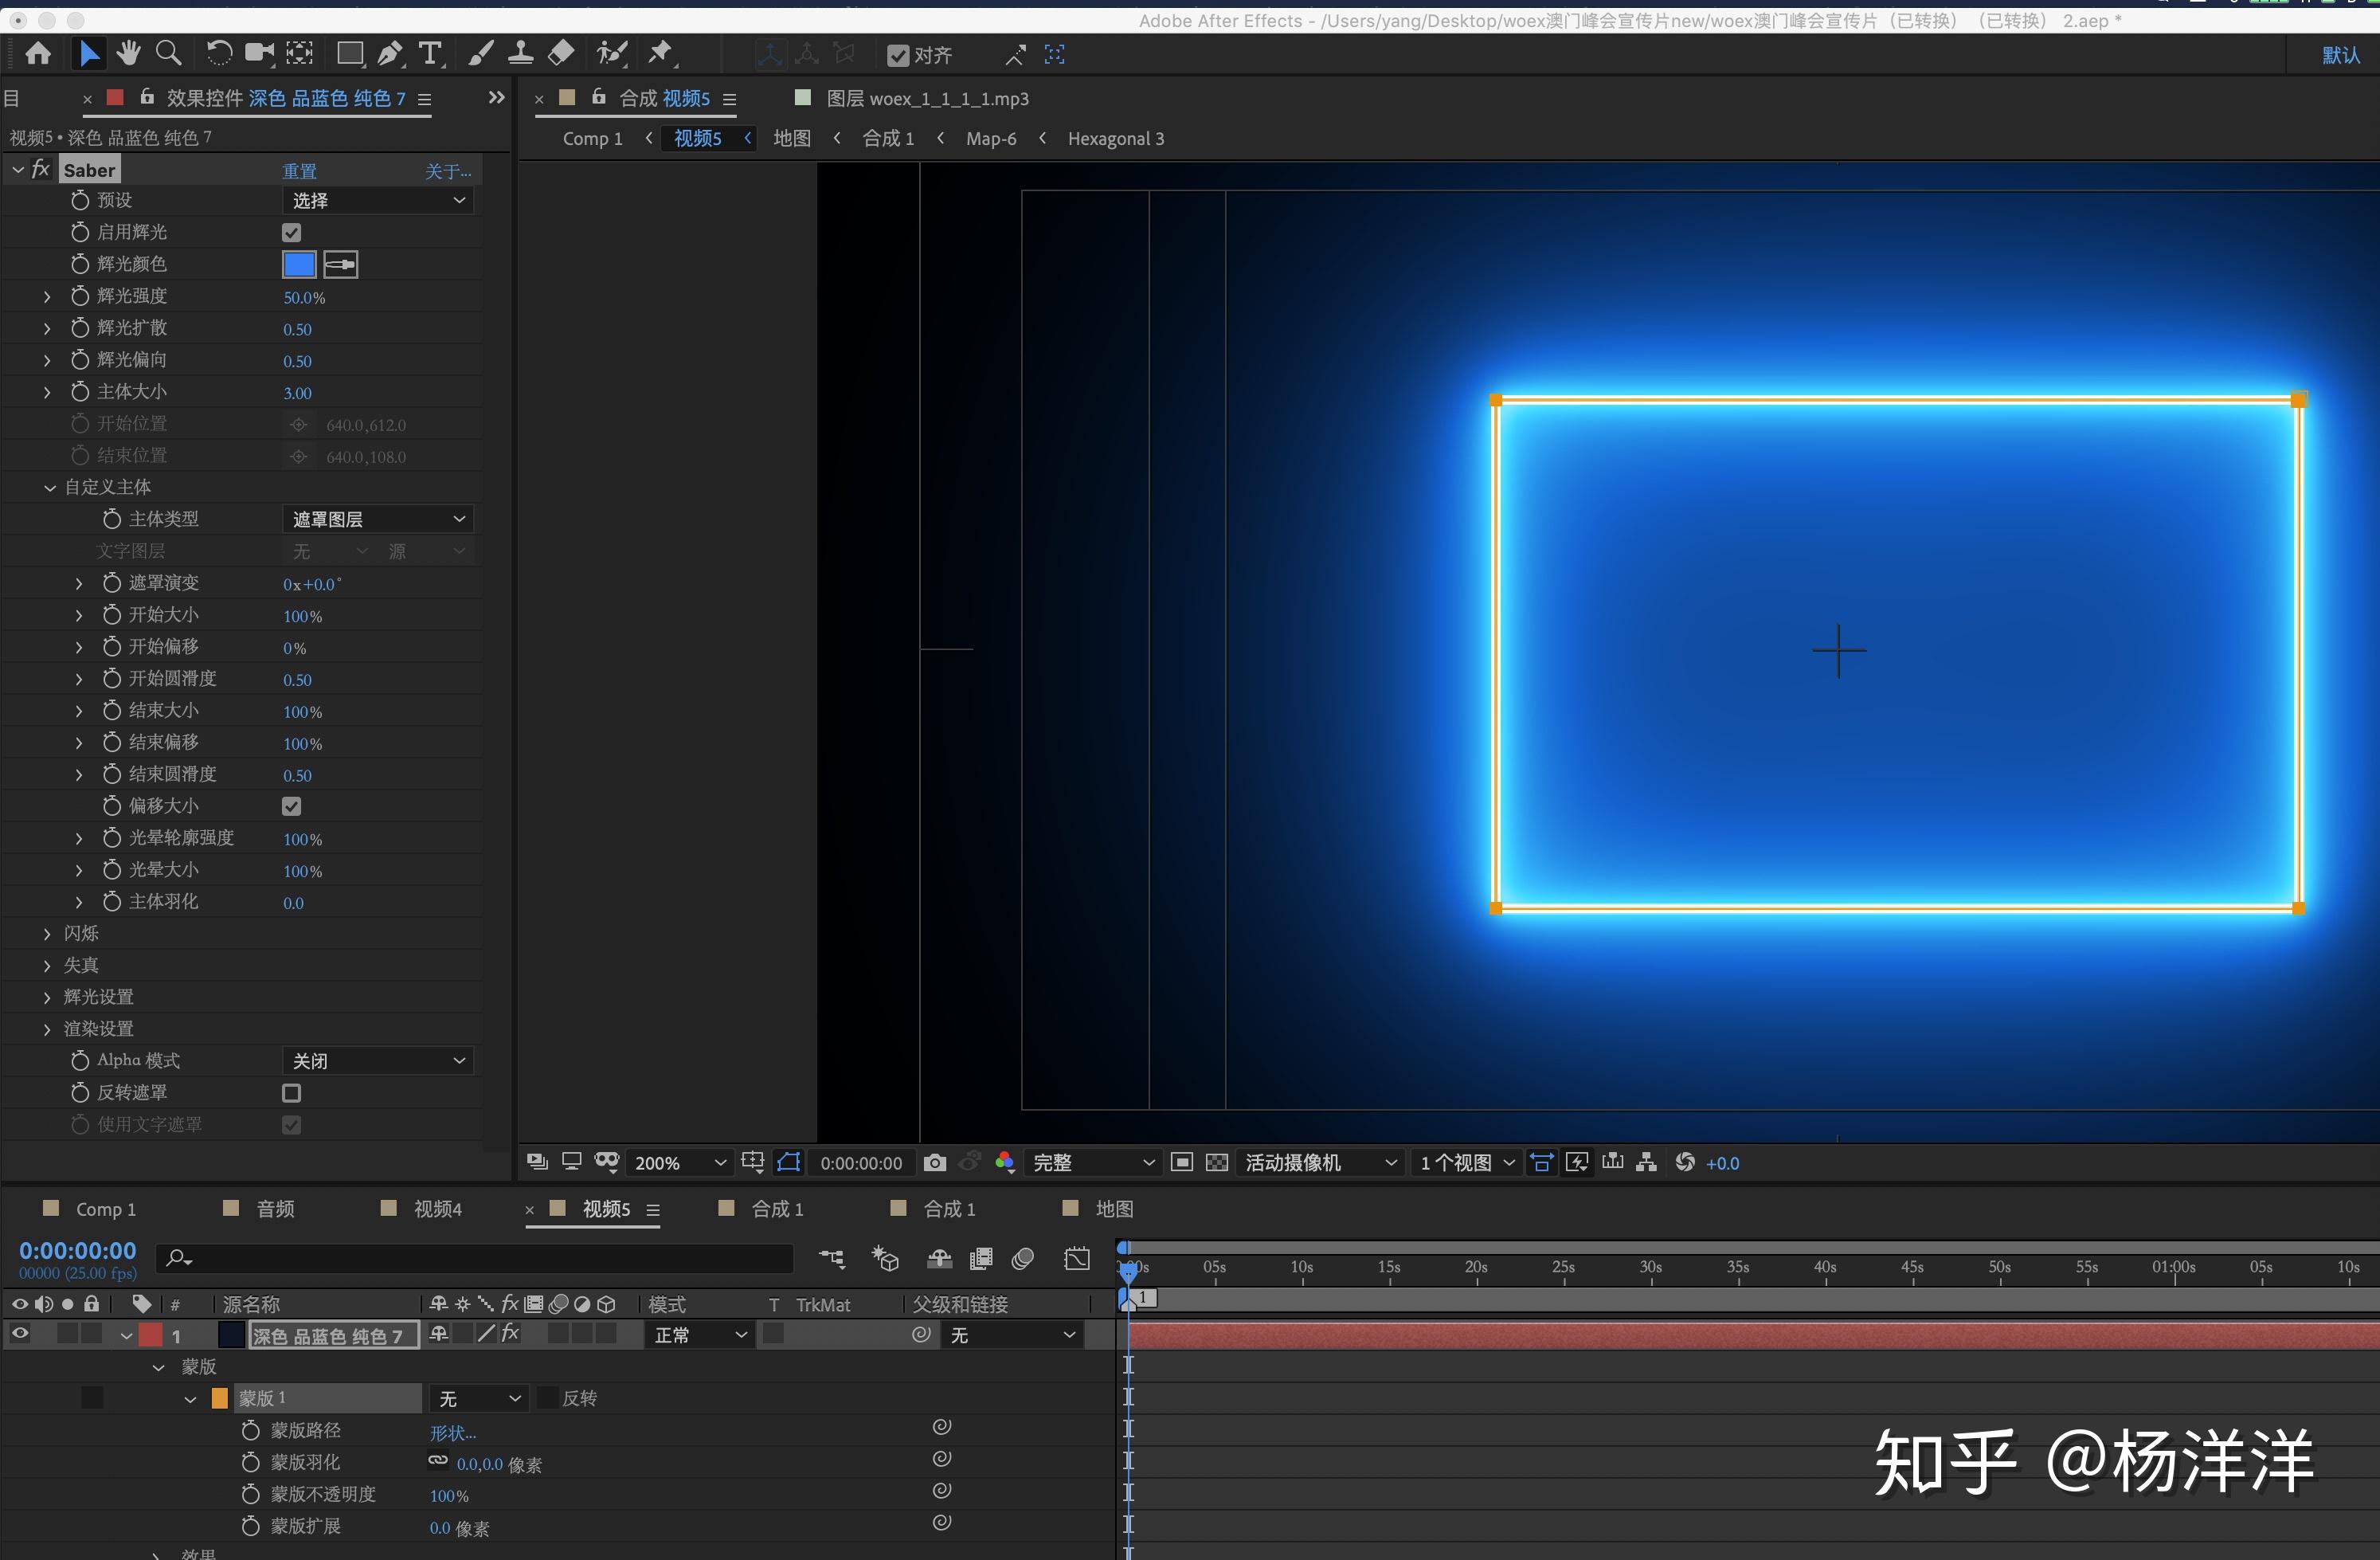Click 重置 to reset Saber
This screenshot has height=1560, width=2380.
pos(299,171)
